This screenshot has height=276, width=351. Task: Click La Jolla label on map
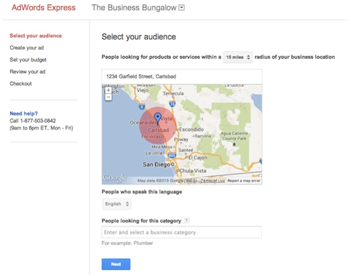click(x=154, y=153)
